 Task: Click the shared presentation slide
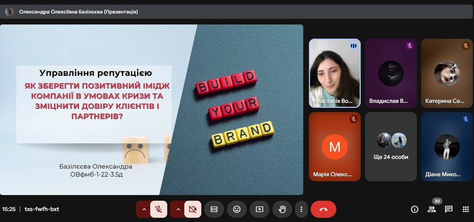151,110
